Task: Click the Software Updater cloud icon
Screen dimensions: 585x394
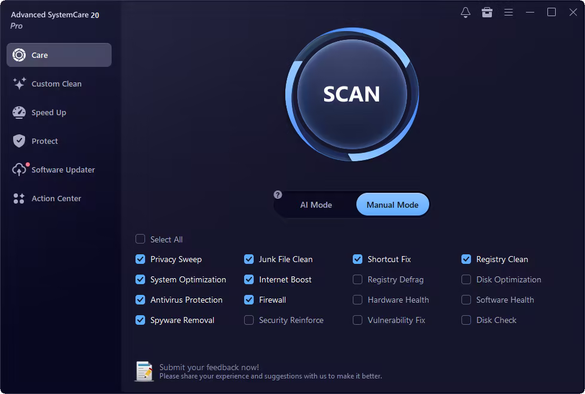Action: [19, 170]
